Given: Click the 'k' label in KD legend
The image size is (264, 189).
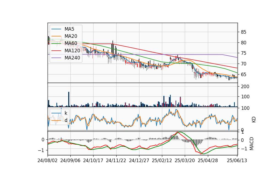Looking at the screenshot, I should [66, 113].
